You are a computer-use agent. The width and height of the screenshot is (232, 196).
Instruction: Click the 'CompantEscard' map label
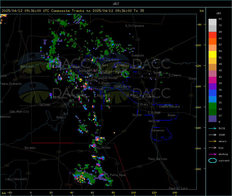(169, 107)
